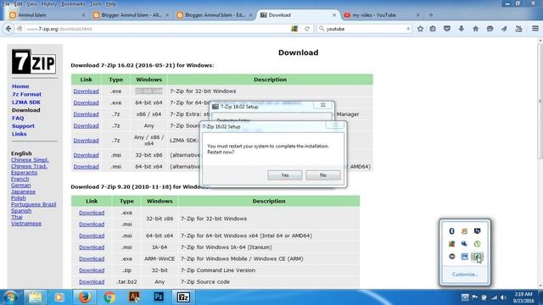Click the network signal tray icon
This screenshot has height=305, width=543.
point(494,297)
